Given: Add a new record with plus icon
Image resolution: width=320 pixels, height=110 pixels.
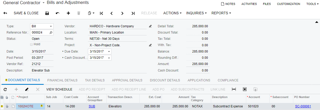Looking at the screenshot, I should tap(68, 13).
